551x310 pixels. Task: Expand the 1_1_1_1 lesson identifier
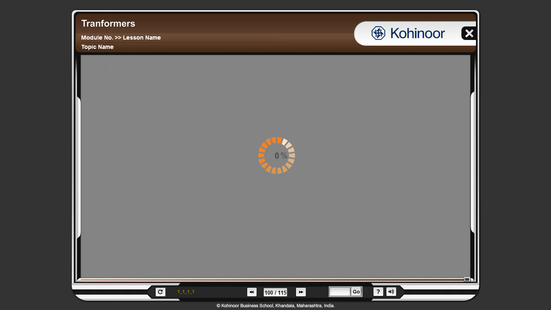click(x=186, y=291)
